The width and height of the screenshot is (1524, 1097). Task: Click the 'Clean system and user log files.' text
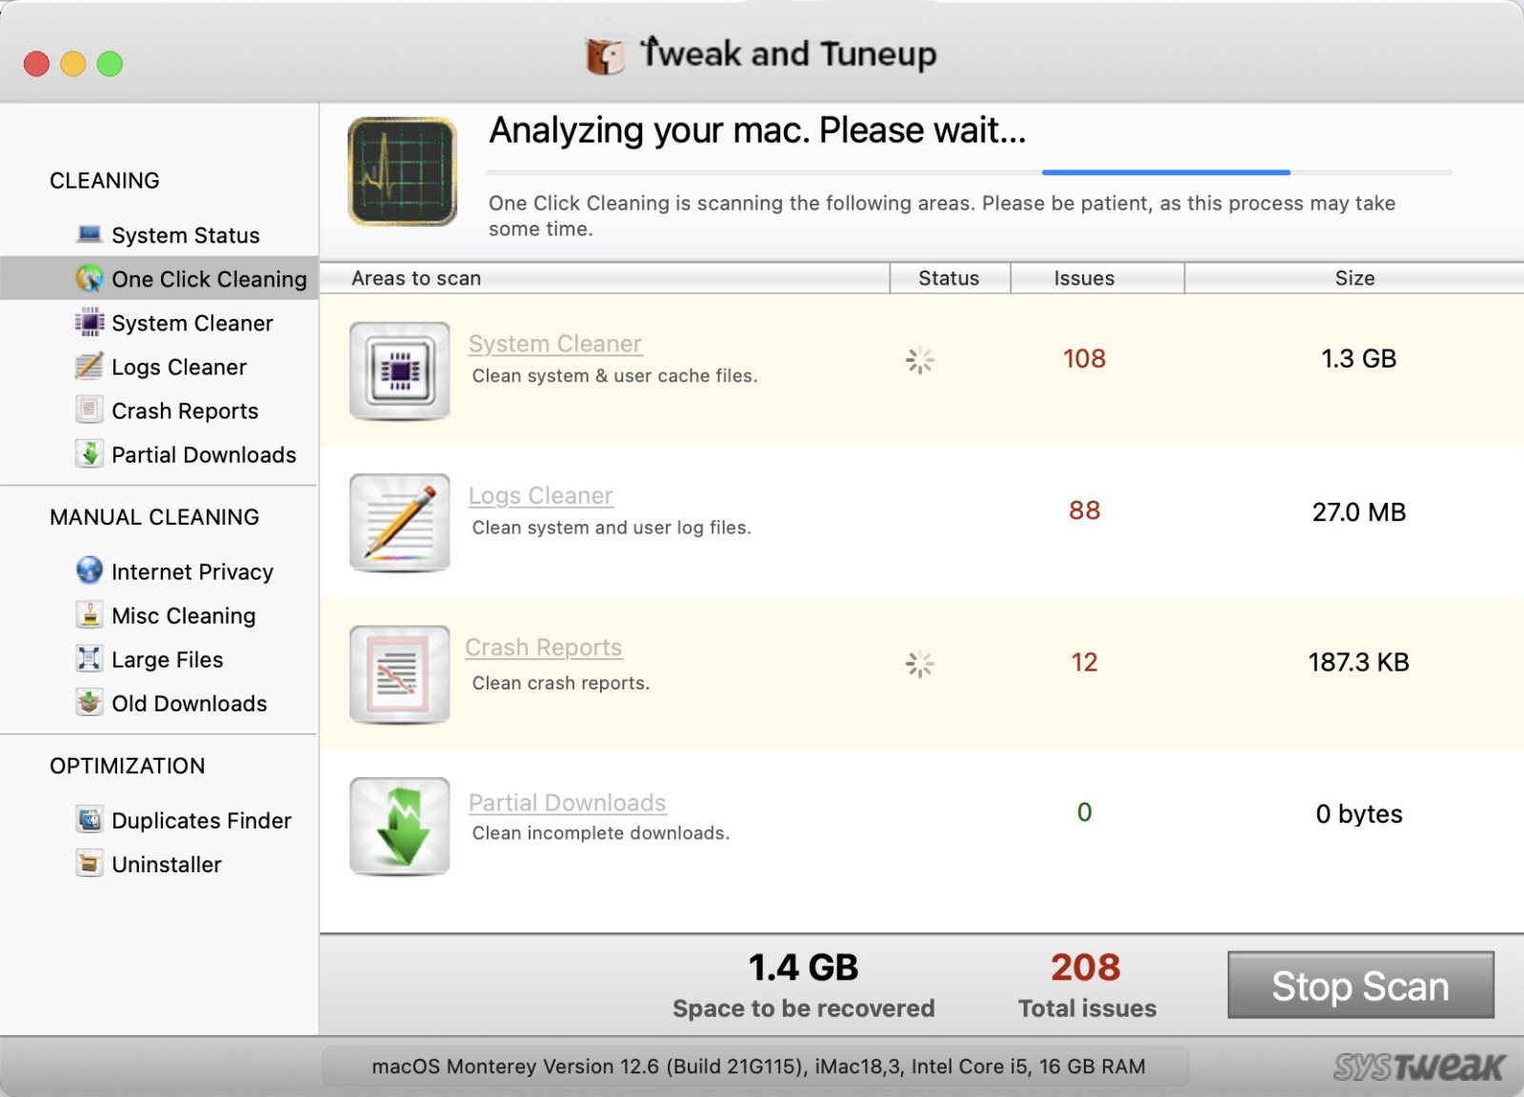pos(612,527)
